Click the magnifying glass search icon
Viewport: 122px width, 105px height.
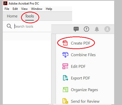pos(9,26)
